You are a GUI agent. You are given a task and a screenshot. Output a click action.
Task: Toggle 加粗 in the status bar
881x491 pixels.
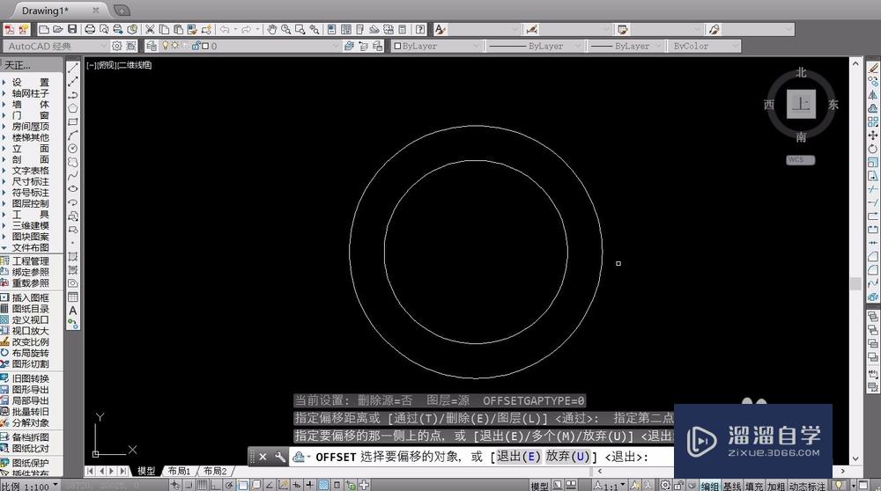point(776,486)
